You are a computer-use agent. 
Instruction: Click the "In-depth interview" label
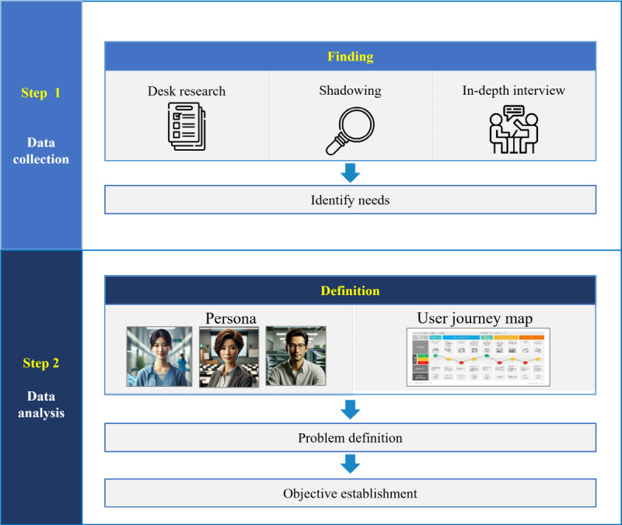(x=514, y=91)
